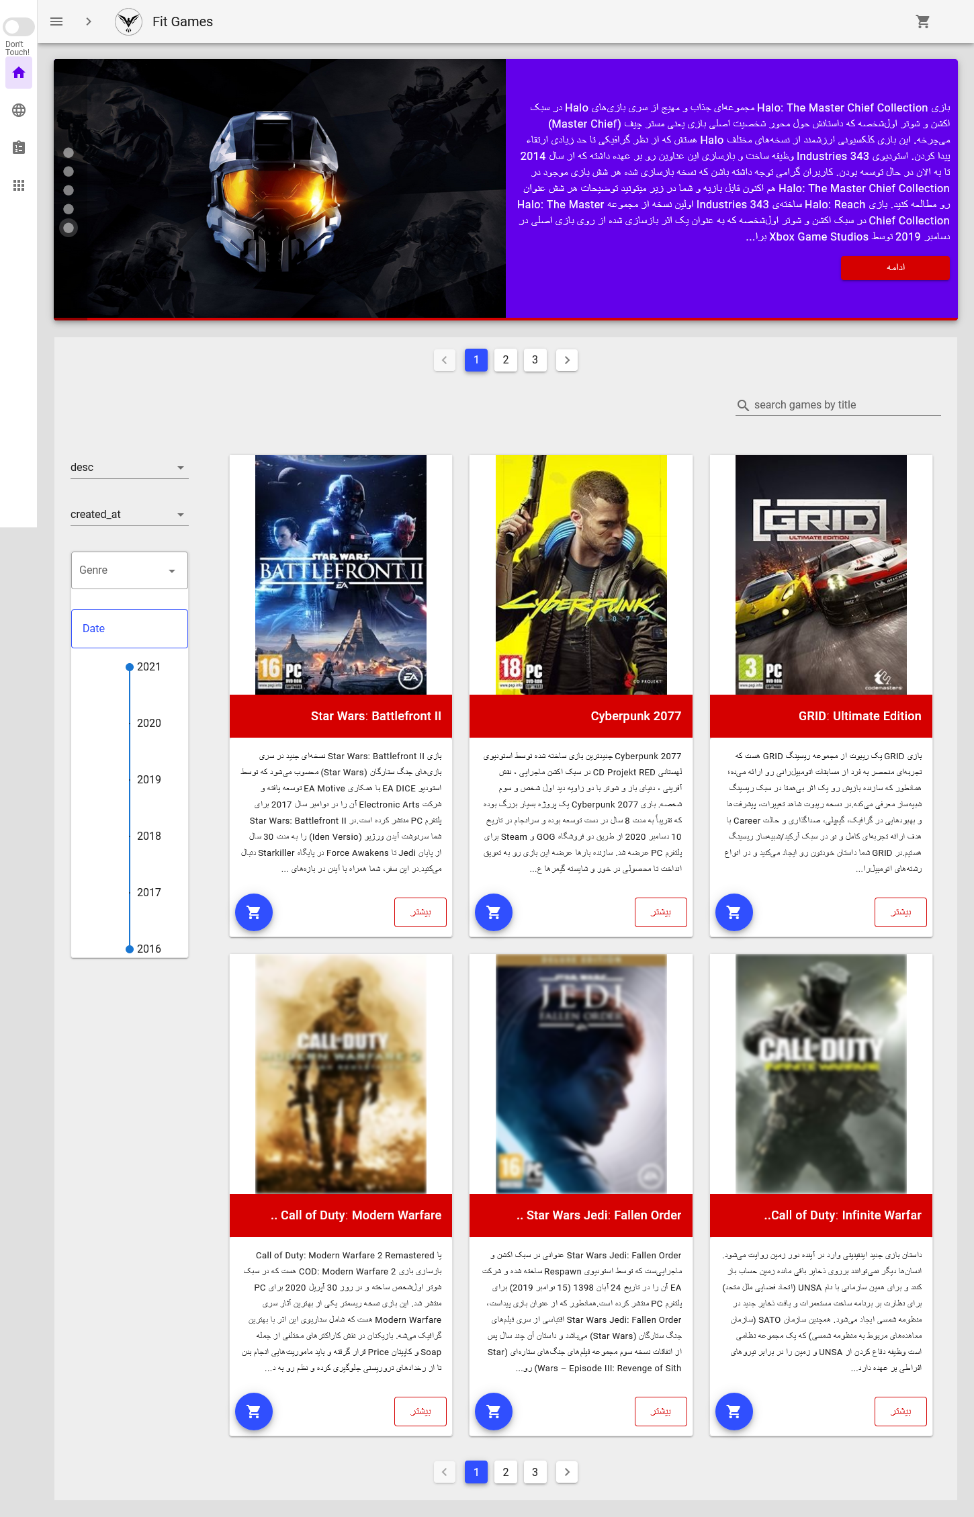Image resolution: width=974 pixels, height=1517 pixels.
Task: Click the Fit Games bird logo
Action: click(x=128, y=21)
